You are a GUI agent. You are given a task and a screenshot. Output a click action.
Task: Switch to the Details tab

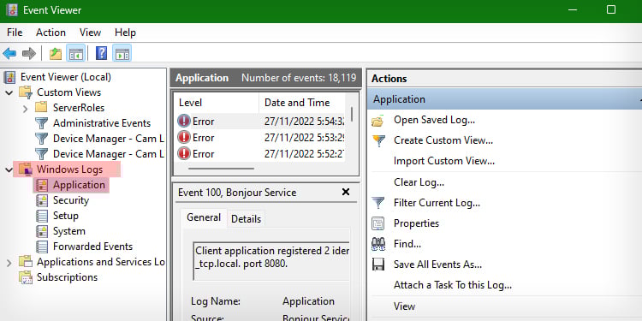[x=246, y=219]
